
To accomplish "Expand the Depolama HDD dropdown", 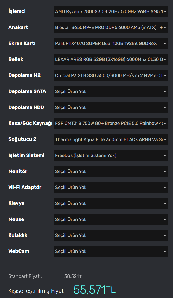I will pos(111,107).
